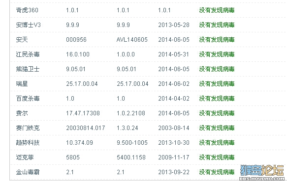This screenshot has height=183, width=287.
Task: Click 奇虎360 row's 没有发现病毒 result
Action: pyautogui.click(x=217, y=10)
